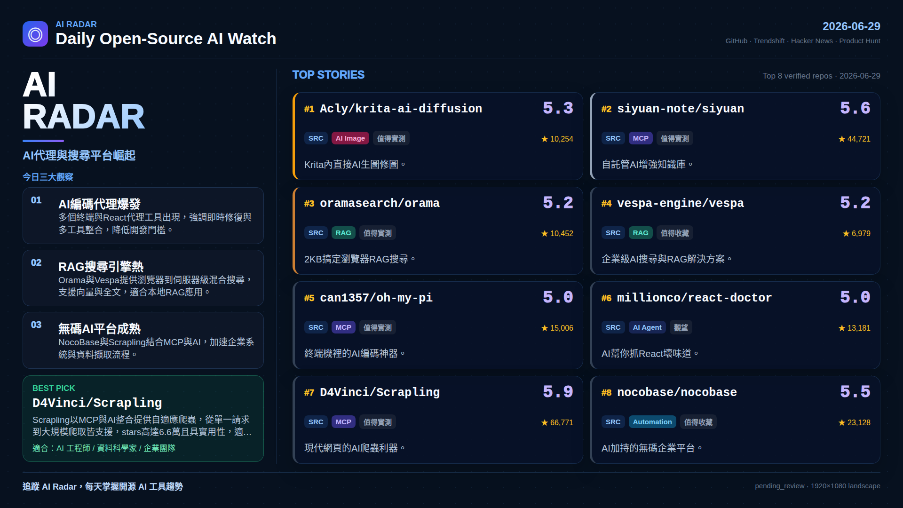Click the Top 8 verified repos caption

[x=821, y=76]
